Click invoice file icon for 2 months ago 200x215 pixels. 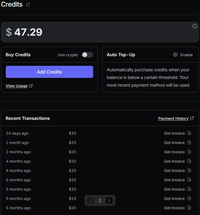coord(189,152)
